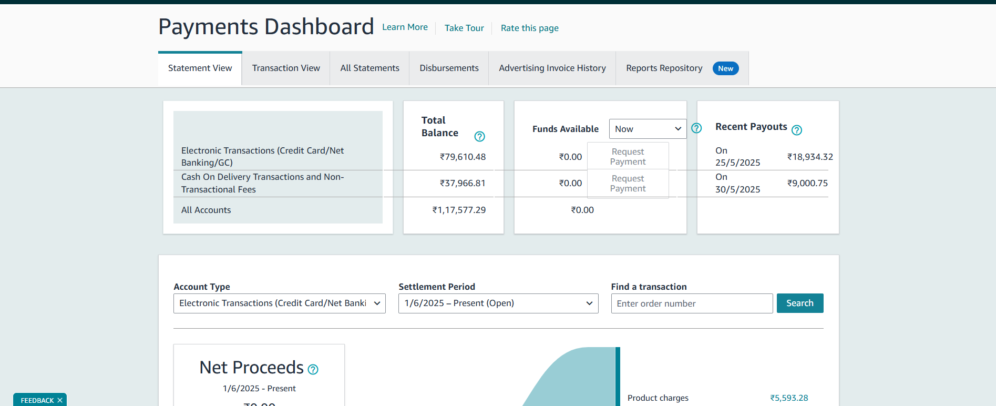Click the New badge on Reports Repository
The width and height of the screenshot is (996, 406).
pyautogui.click(x=725, y=68)
